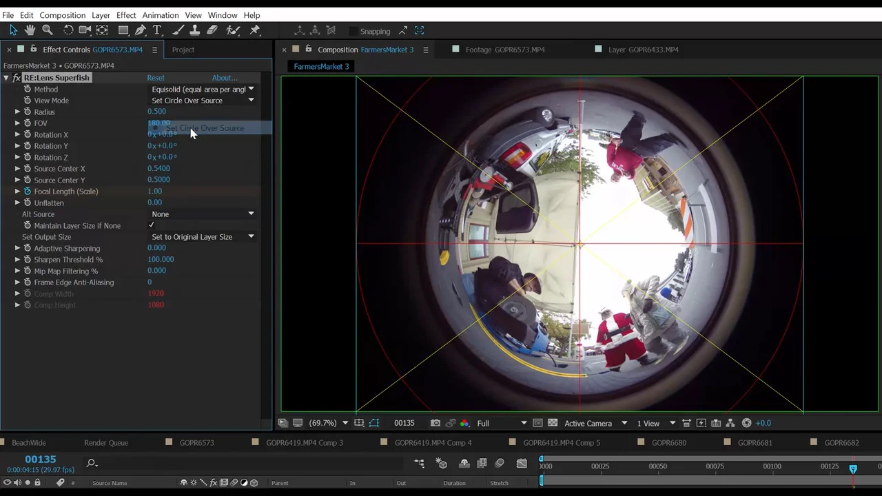
Task: Open the Full resolution dropdown
Action: coord(502,423)
